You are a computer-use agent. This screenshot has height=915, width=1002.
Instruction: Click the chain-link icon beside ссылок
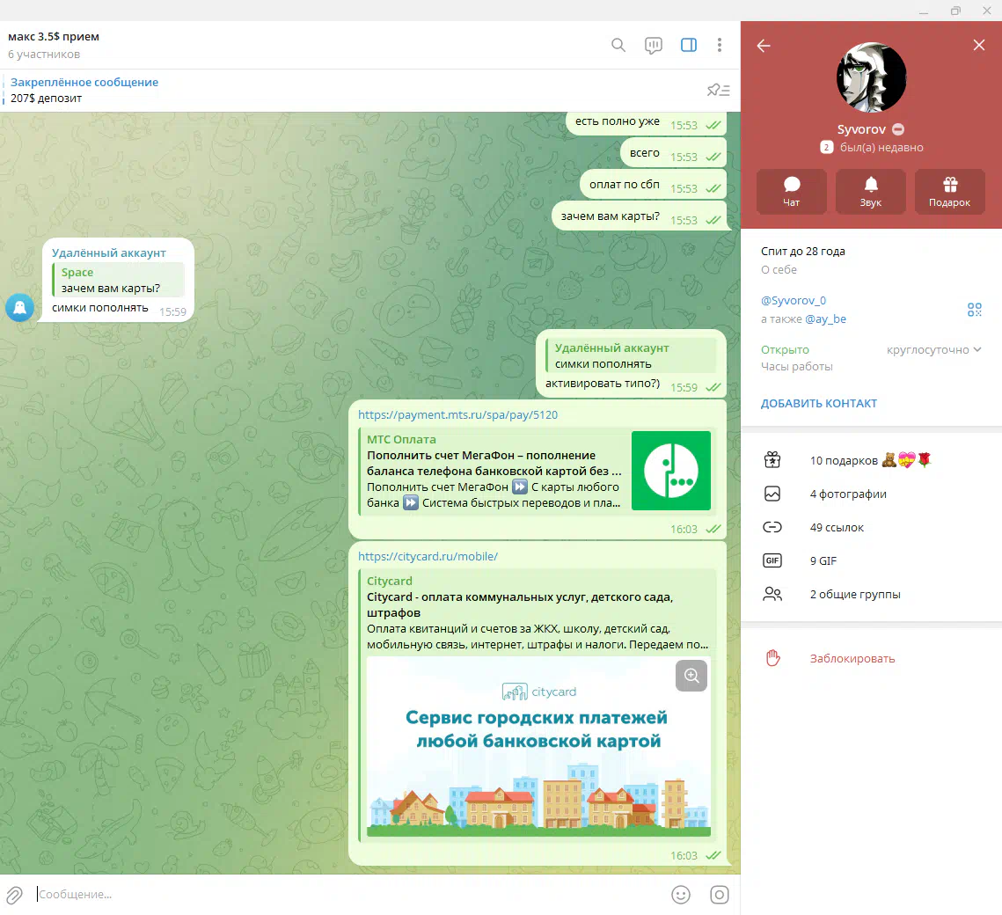772,527
